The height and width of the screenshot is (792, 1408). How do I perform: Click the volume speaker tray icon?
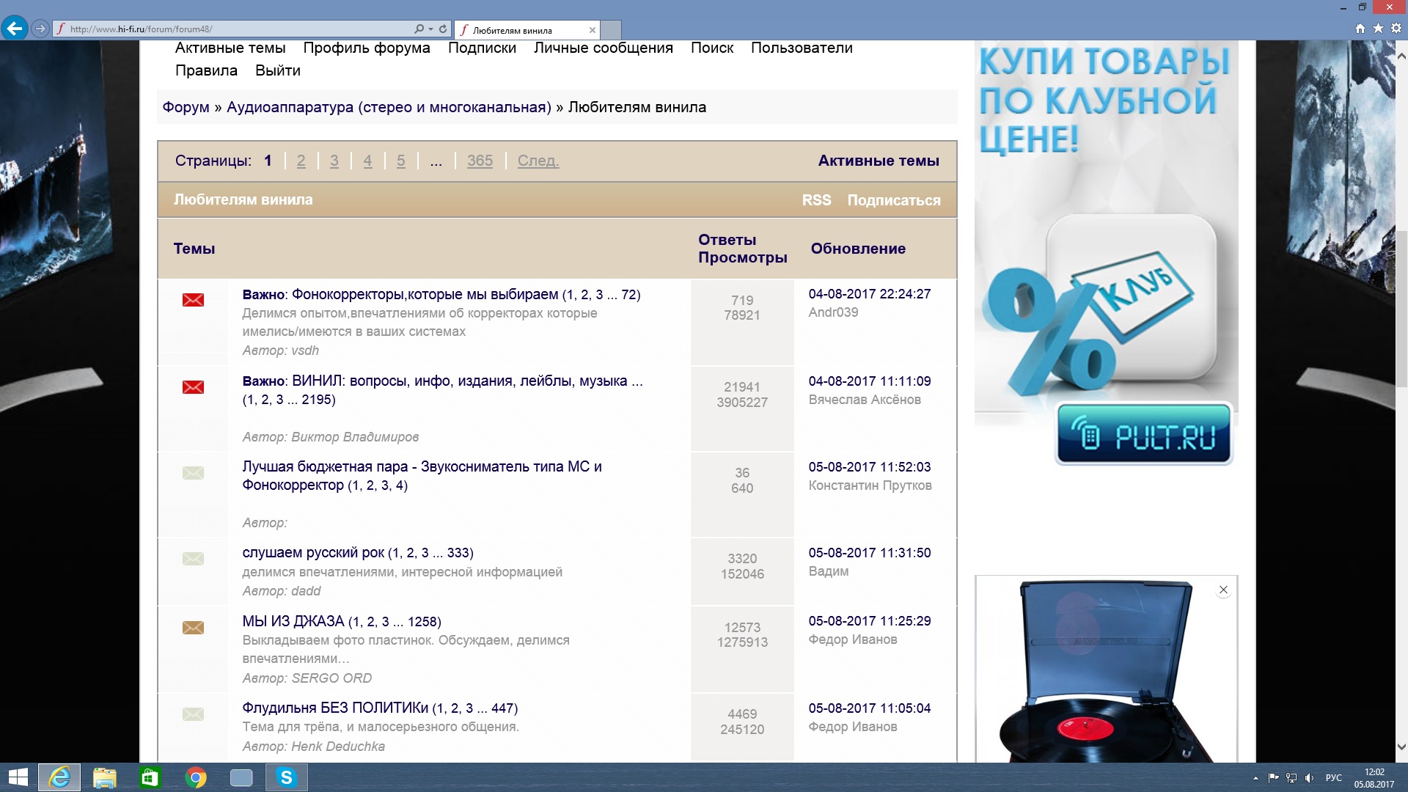pyautogui.click(x=1309, y=778)
